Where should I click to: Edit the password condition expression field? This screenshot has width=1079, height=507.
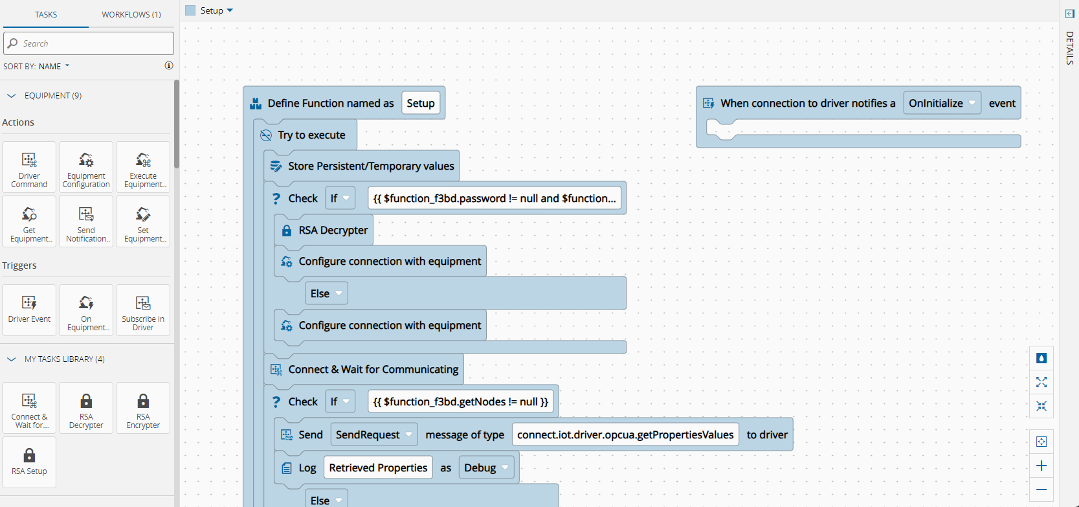click(495, 198)
